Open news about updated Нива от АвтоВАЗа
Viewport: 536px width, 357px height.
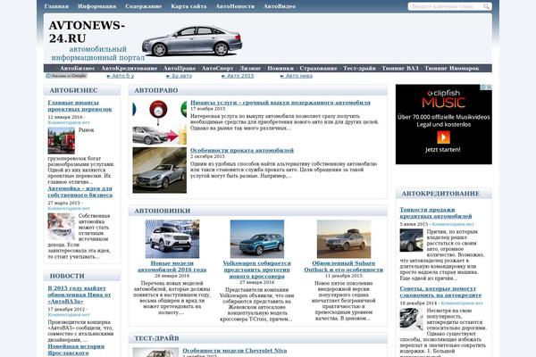[80, 295]
